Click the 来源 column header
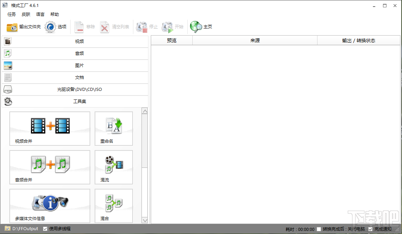 coord(255,40)
